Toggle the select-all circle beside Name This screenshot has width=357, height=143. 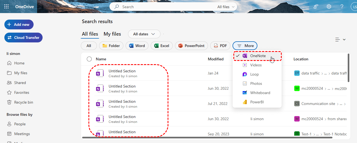tap(89, 59)
